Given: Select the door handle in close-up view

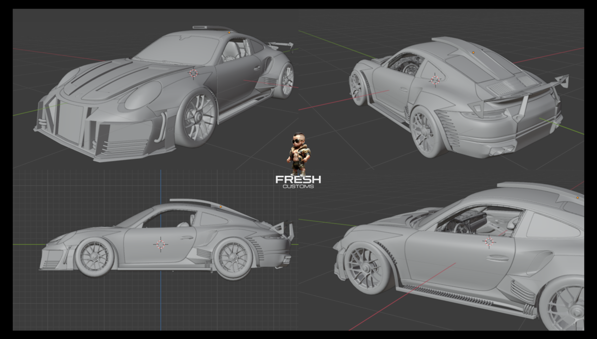Looking at the screenshot, I should (x=498, y=258).
